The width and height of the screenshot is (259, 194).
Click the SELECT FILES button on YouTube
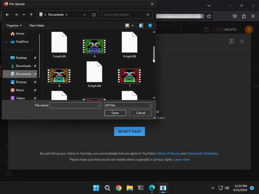coord(129,131)
